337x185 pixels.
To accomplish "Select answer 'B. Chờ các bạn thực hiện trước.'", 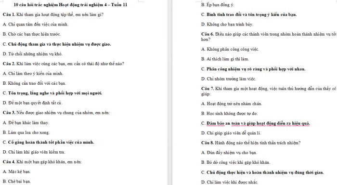I will tap(32, 34).
